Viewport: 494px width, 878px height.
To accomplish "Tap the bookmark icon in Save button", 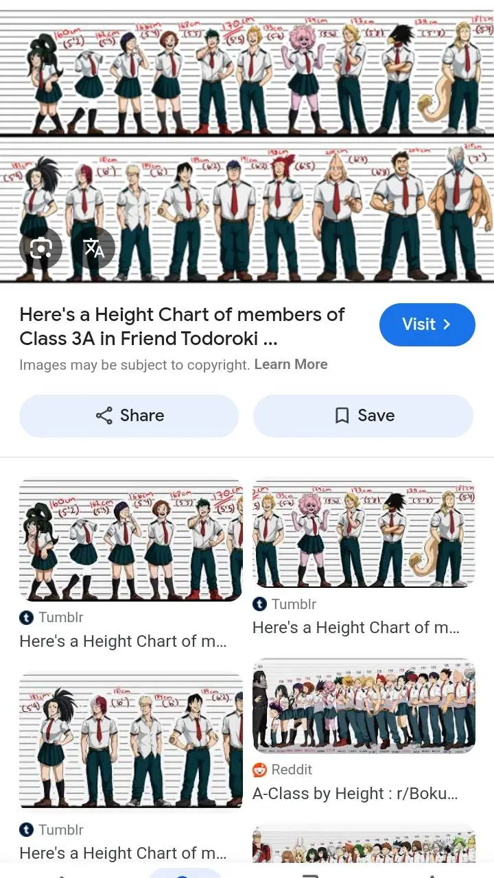I will (x=342, y=416).
